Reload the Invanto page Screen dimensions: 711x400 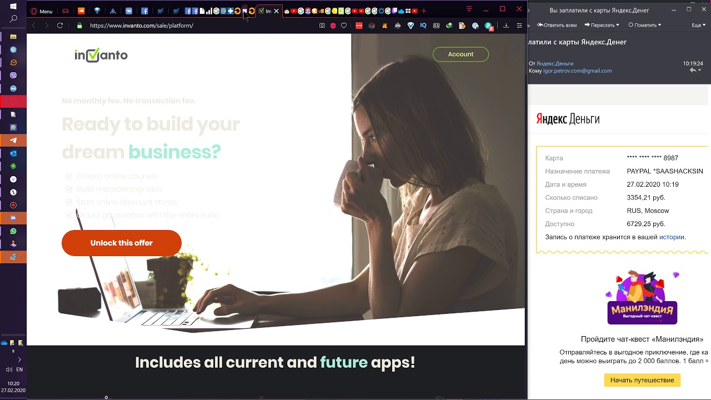pos(60,26)
